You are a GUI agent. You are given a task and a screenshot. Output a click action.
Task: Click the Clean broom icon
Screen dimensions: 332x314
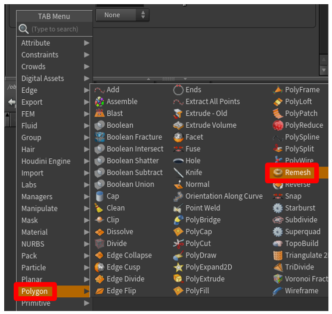coord(99,208)
